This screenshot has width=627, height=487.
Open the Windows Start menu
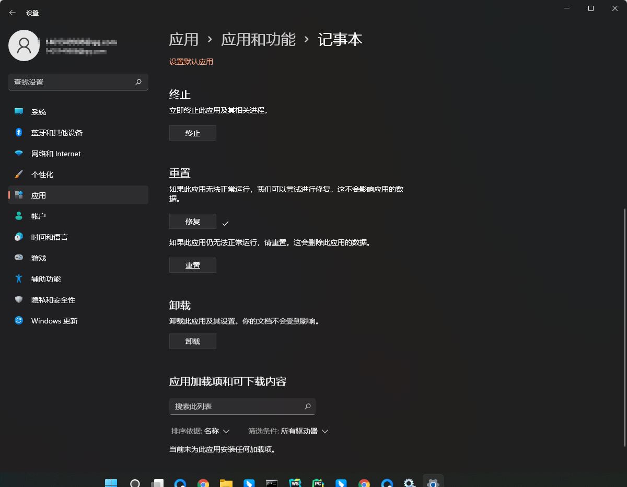pos(111,482)
